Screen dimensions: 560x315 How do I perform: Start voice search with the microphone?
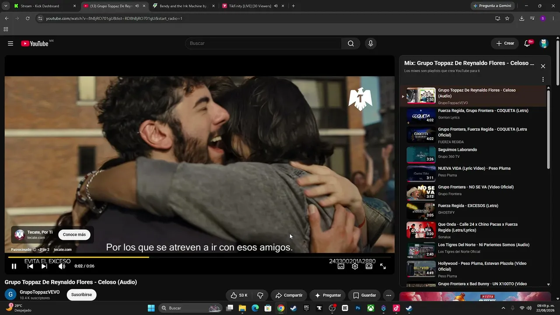click(371, 43)
